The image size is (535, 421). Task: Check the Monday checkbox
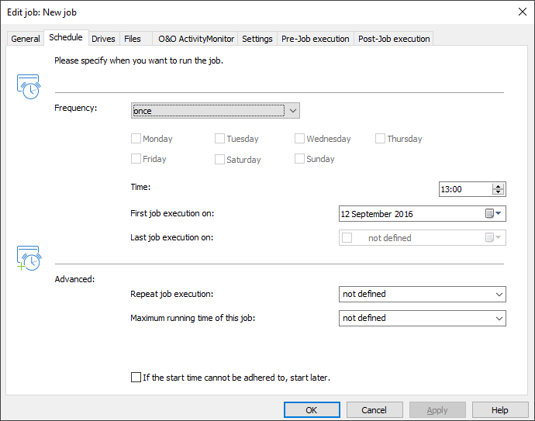pos(136,139)
